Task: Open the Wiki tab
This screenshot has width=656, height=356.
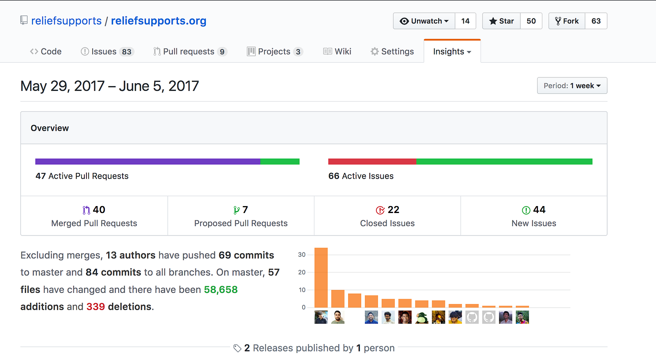Action: (x=337, y=52)
